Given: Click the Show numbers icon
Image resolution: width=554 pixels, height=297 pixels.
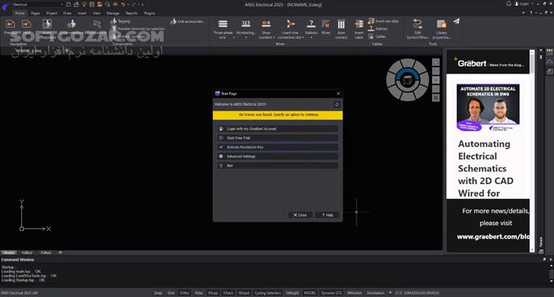Looking at the screenshot, I should [266, 24].
